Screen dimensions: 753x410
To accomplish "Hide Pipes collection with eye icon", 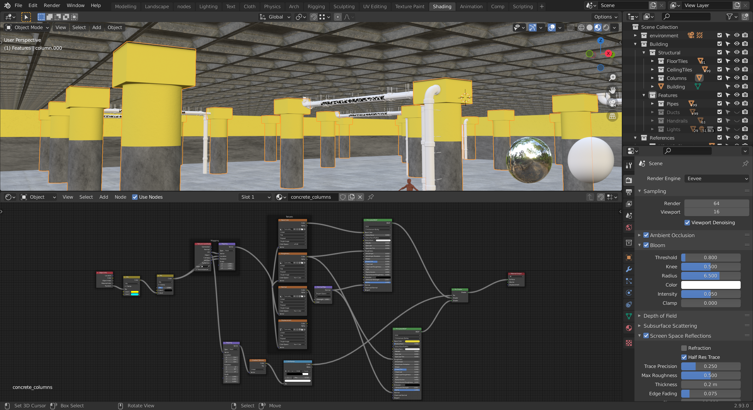I will point(737,103).
